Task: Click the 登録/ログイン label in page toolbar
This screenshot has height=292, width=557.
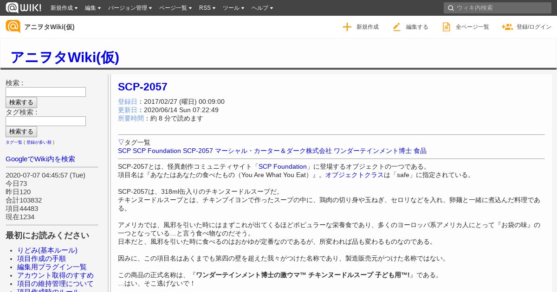Action: coord(534,27)
